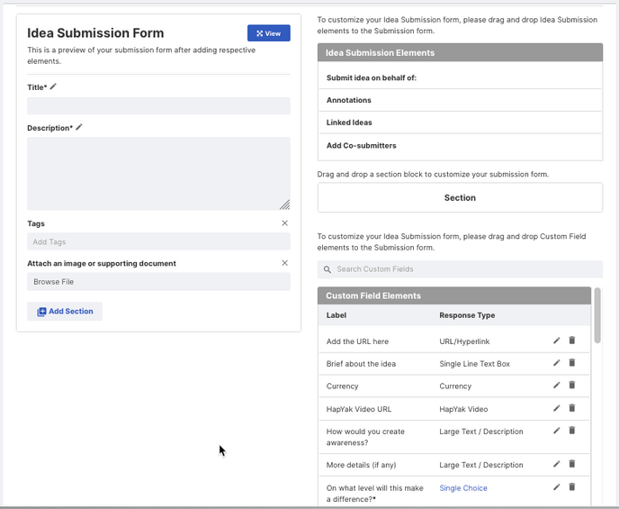Click the custom fields list scrollbar
This screenshot has height=509, width=619.
[x=597, y=315]
